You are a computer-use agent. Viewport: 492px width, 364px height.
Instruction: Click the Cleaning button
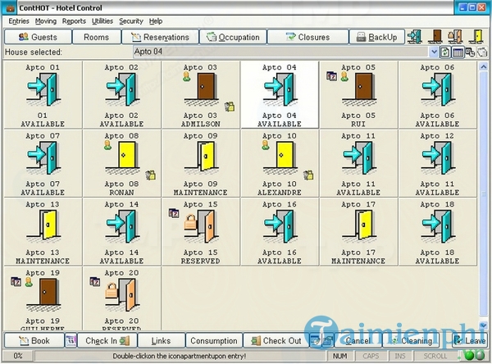pyautogui.click(x=411, y=340)
